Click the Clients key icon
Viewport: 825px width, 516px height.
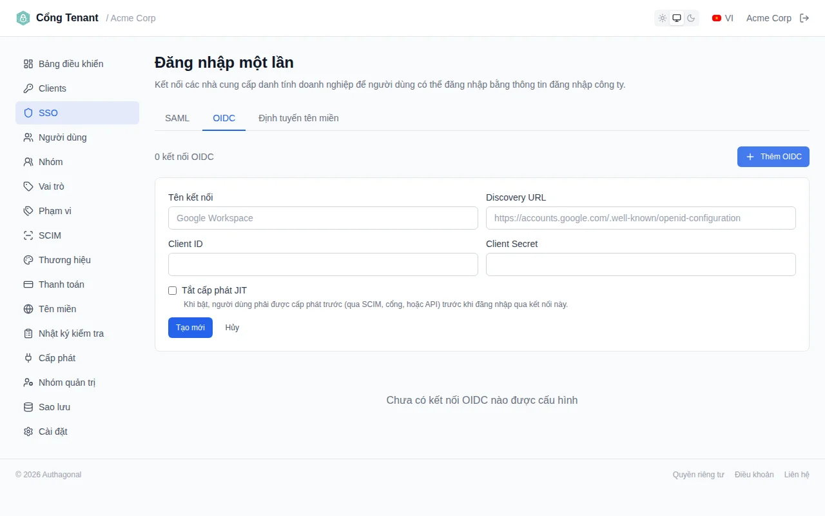click(28, 88)
